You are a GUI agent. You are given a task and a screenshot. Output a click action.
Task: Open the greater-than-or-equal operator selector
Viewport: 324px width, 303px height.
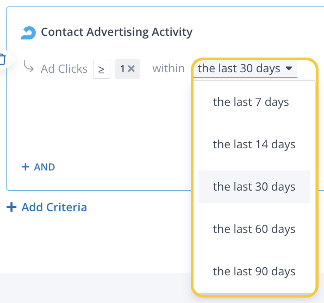point(102,69)
